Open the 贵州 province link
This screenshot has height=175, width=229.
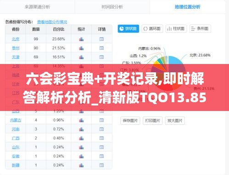point(16,48)
